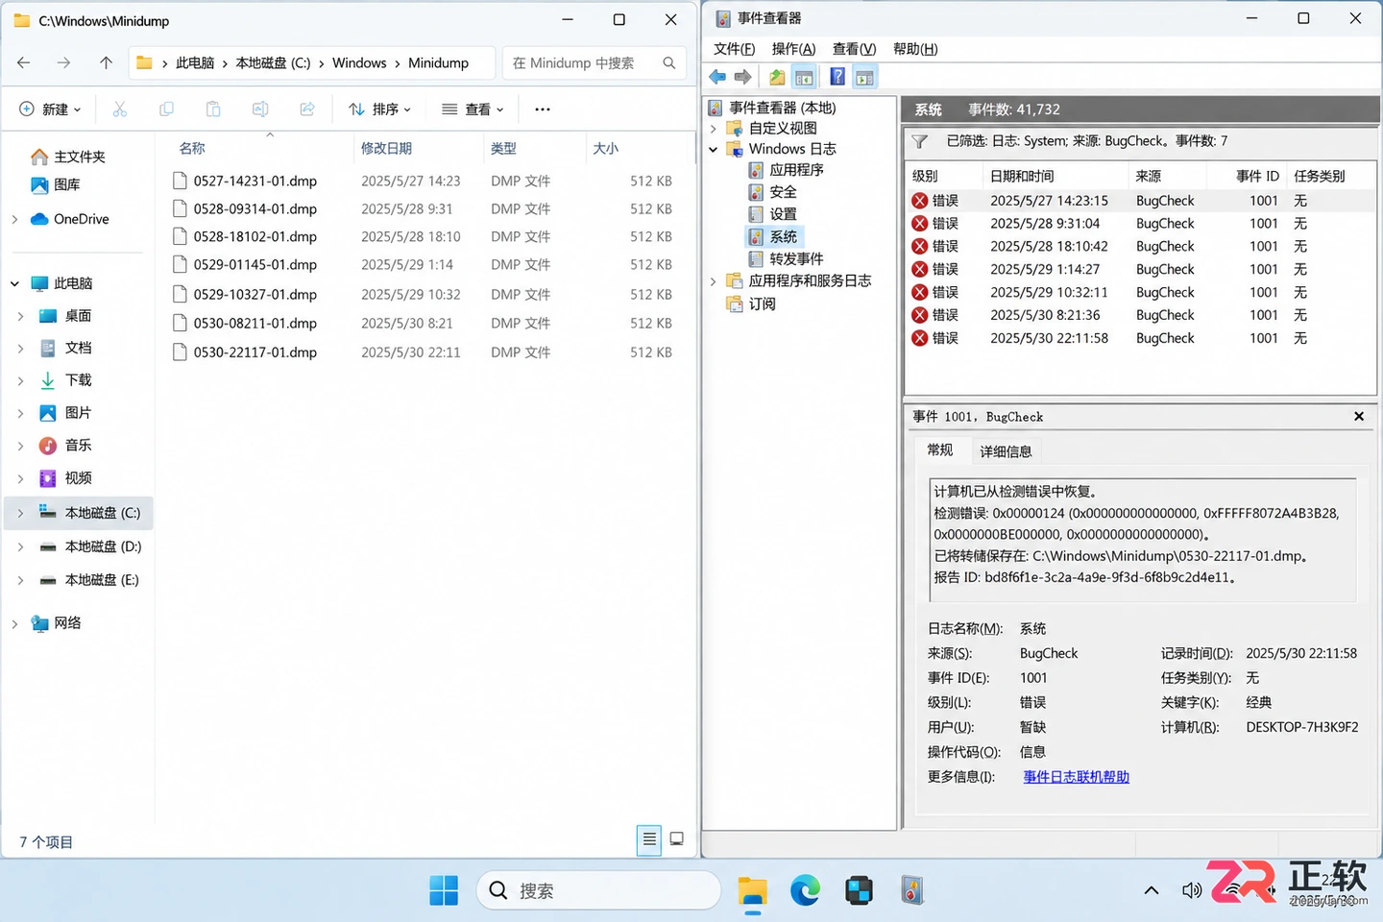
Task: Click the Copy icon in File Explorer toolbar
Action: tap(166, 109)
